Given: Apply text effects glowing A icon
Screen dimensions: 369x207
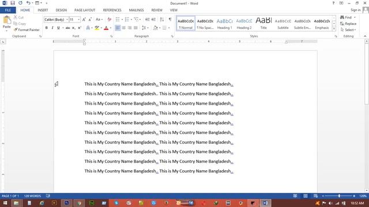Looking at the screenshot, I should pyautogui.click(x=88, y=28).
